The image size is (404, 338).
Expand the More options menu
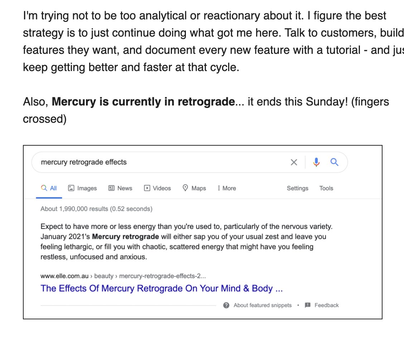tap(227, 188)
